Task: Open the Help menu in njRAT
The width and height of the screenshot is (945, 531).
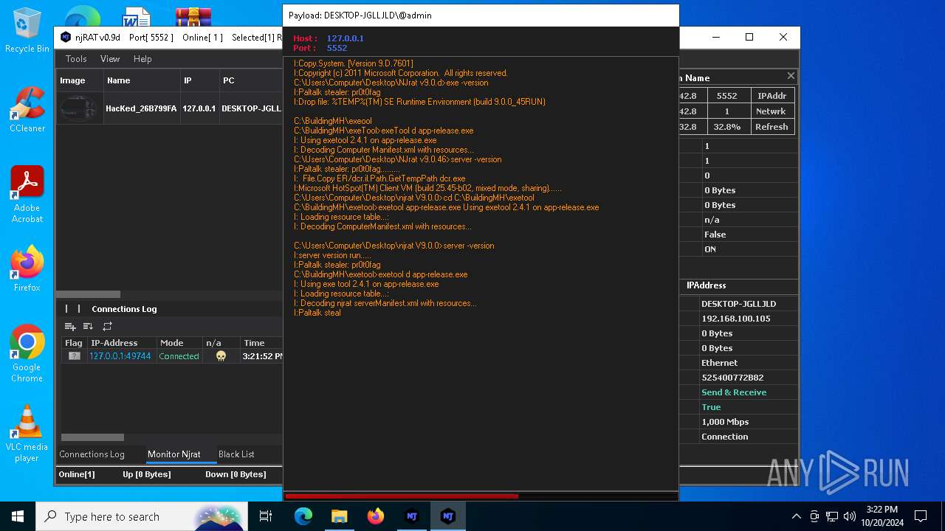Action: coord(142,59)
